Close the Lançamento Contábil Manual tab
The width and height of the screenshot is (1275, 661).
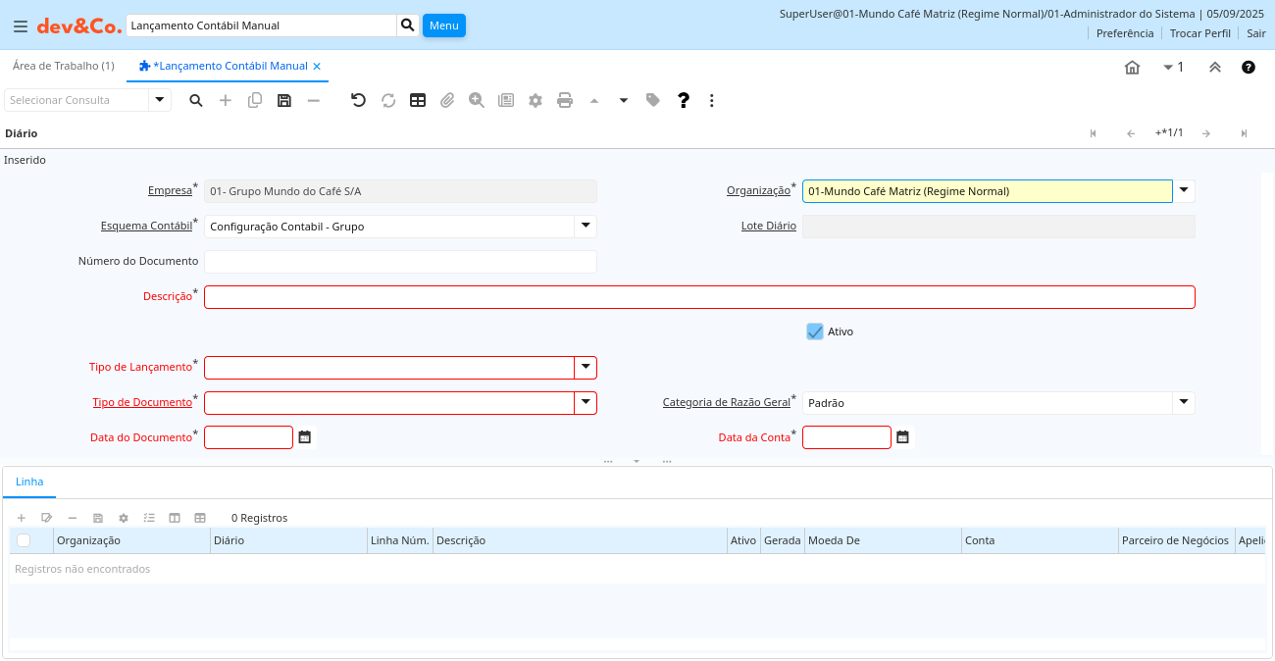point(317,67)
